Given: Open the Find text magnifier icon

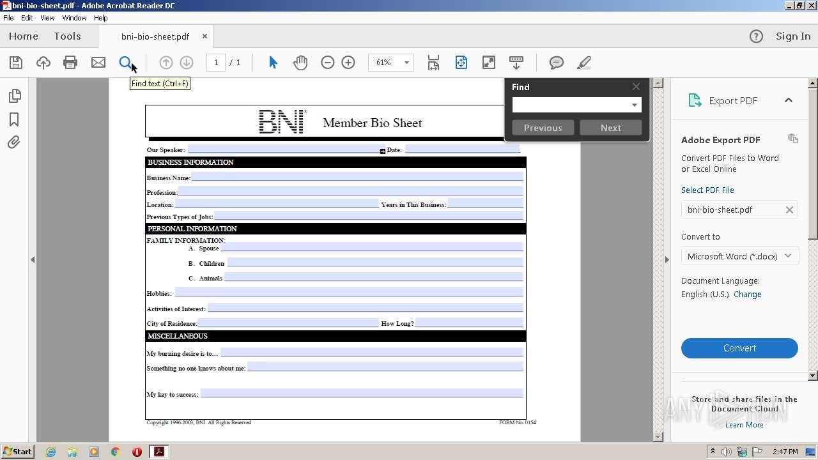Looking at the screenshot, I should [x=126, y=63].
